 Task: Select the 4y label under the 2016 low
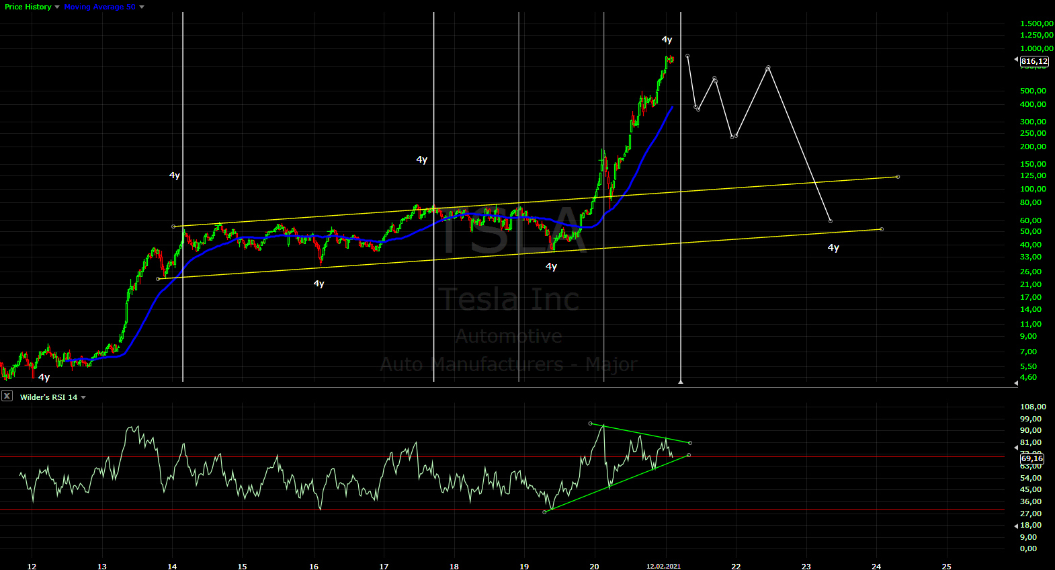319,284
